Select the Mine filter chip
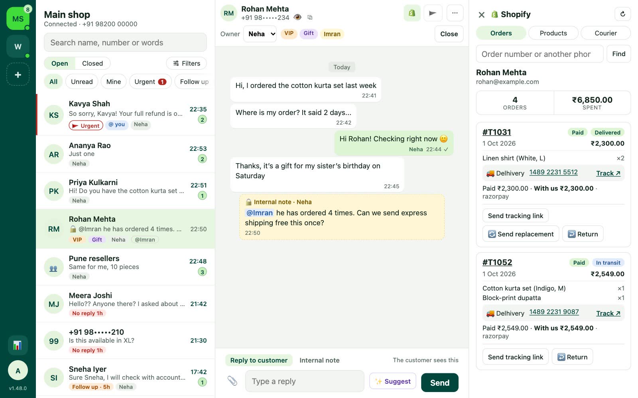The height and width of the screenshot is (398, 638). [x=114, y=82]
